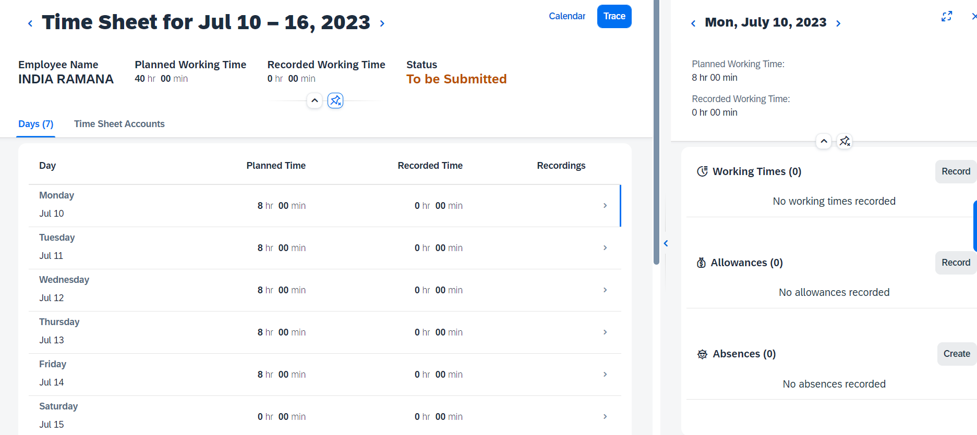The height and width of the screenshot is (435, 977).
Task: Record a new allowance
Action: point(956,263)
